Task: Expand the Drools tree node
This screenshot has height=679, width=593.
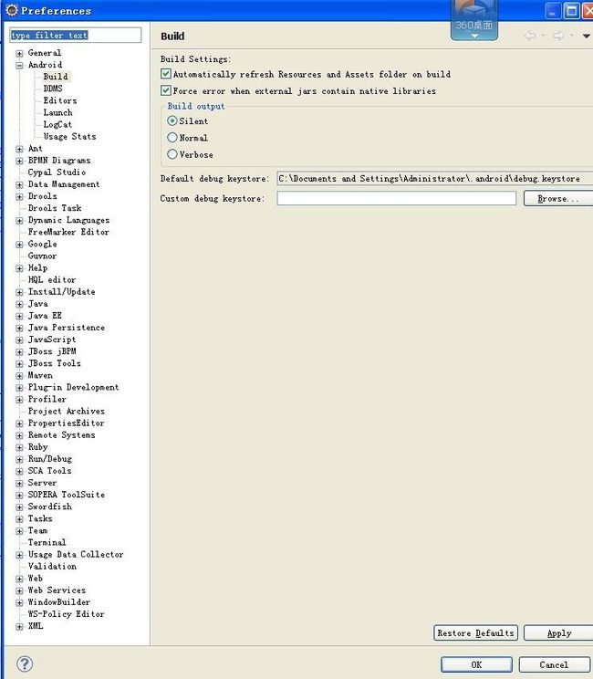Action: 19,197
